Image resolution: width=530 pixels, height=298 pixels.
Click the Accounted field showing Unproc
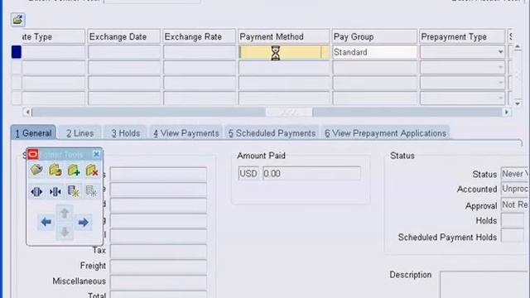click(x=515, y=190)
